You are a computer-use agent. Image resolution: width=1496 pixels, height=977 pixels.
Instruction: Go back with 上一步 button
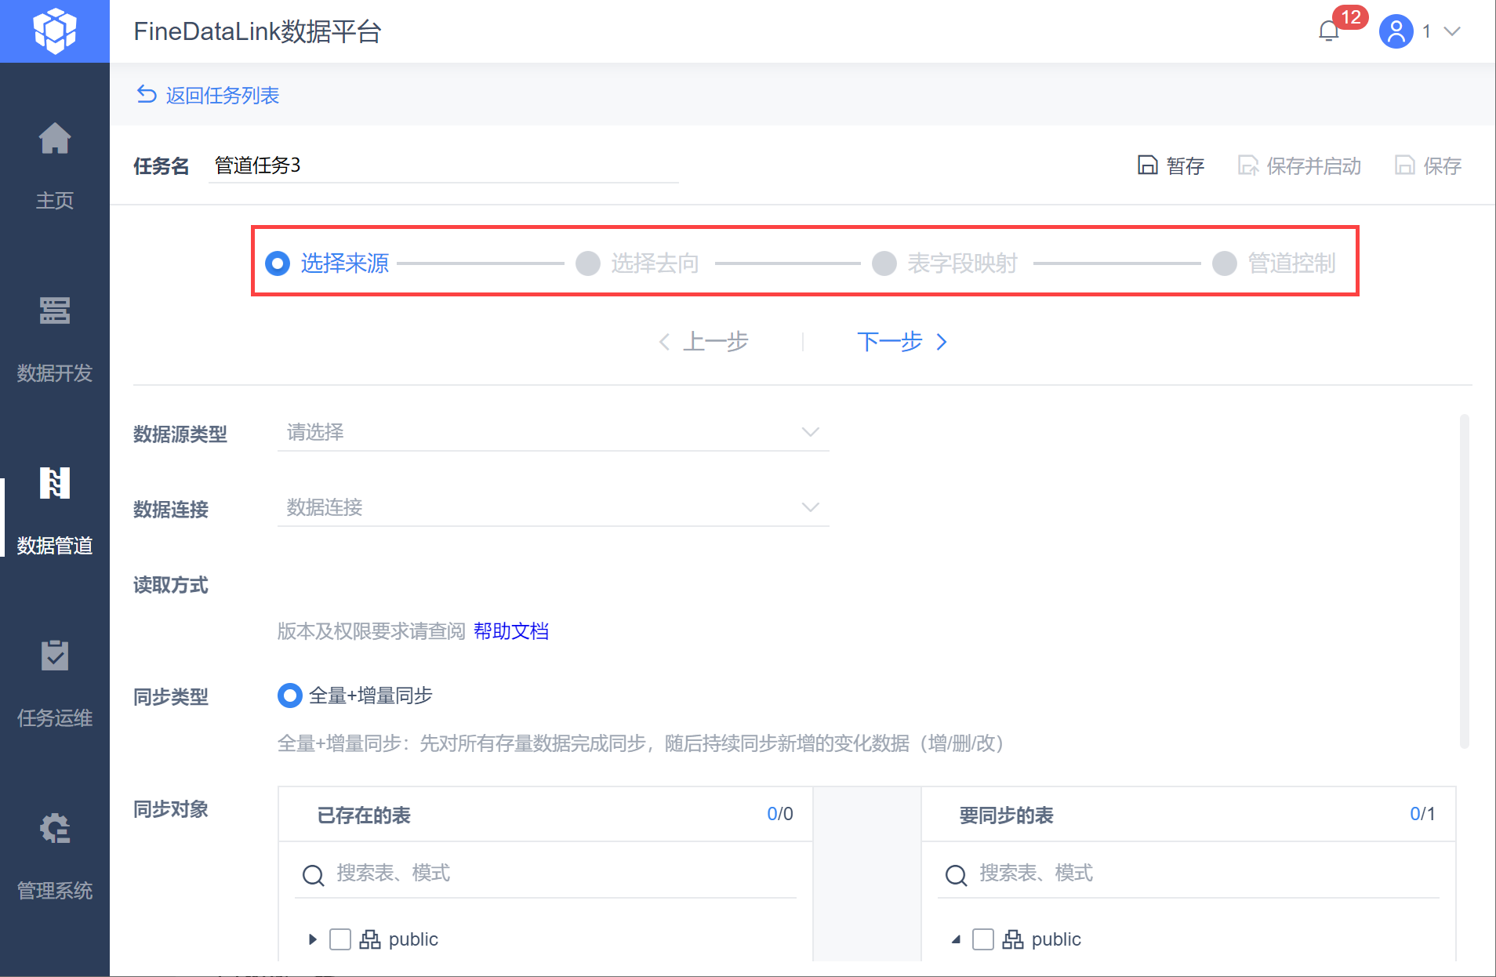click(703, 342)
